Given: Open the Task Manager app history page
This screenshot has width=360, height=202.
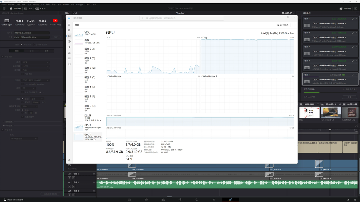Looking at the screenshot, I should [69, 42].
